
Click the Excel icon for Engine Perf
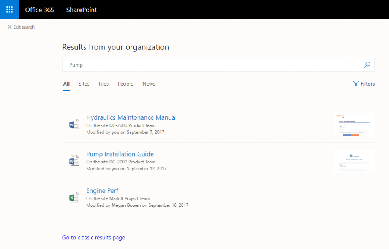74,197
